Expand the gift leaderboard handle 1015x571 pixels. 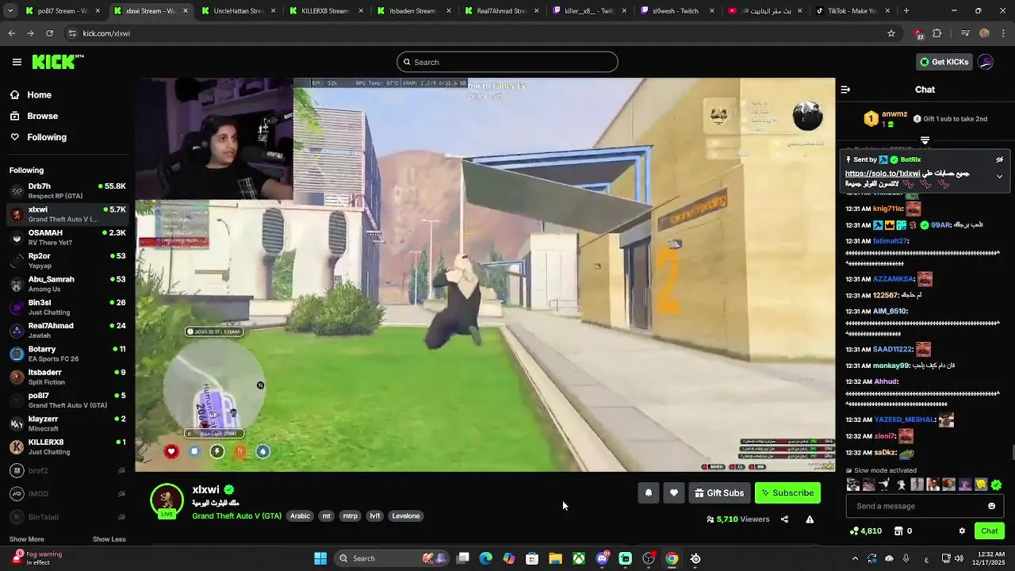point(925,140)
